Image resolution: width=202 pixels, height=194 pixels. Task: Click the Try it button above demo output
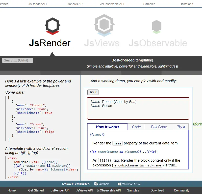pyautogui.click(x=93, y=92)
